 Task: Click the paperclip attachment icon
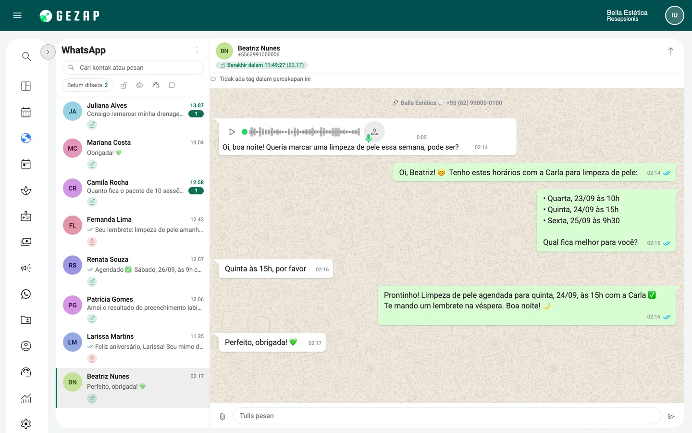coord(222,417)
